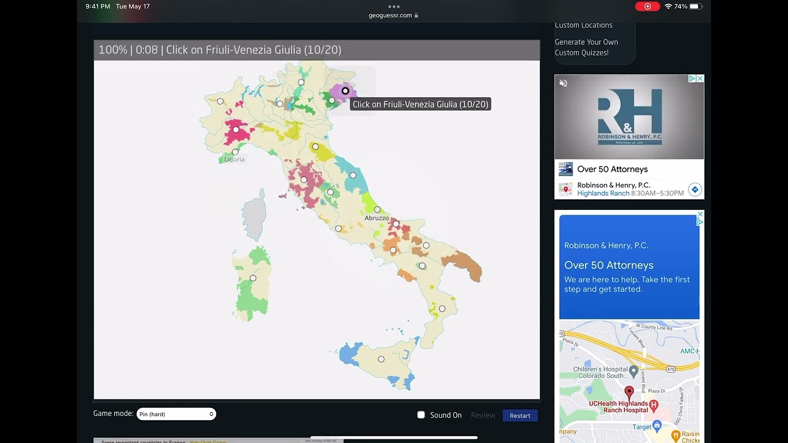Open the Game mode dropdown
Image resolution: width=788 pixels, height=443 pixels.
click(176, 414)
